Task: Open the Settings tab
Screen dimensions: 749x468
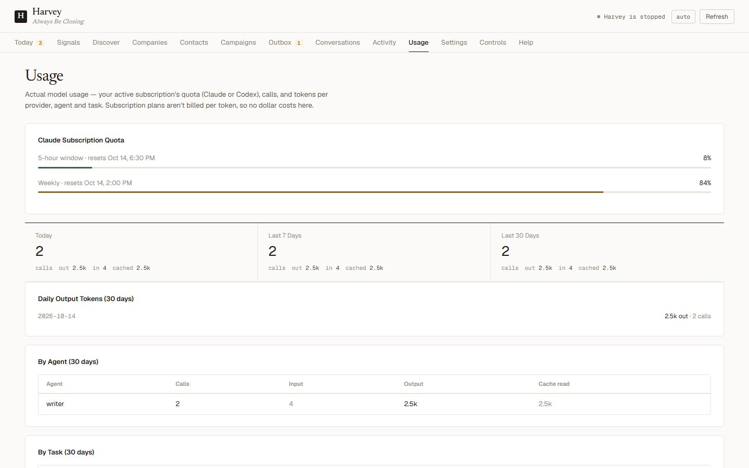Action: point(454,43)
